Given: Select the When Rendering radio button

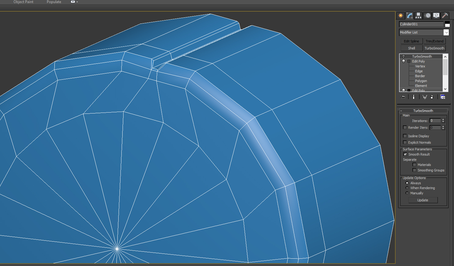Looking at the screenshot, I should [407, 188].
